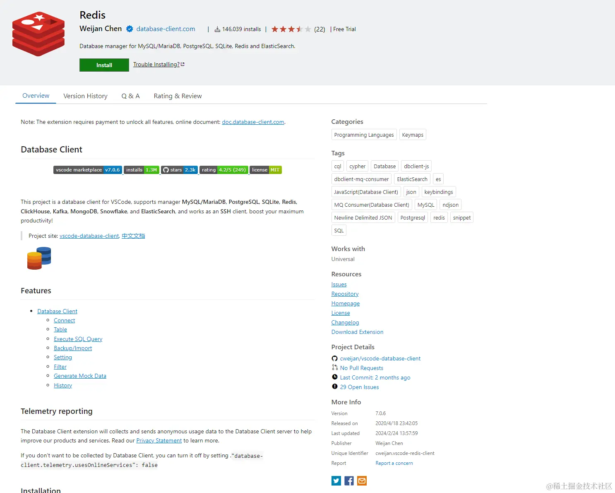Image resolution: width=615 pixels, height=493 pixels.
Task: Click the green Install button
Action: coord(104,65)
